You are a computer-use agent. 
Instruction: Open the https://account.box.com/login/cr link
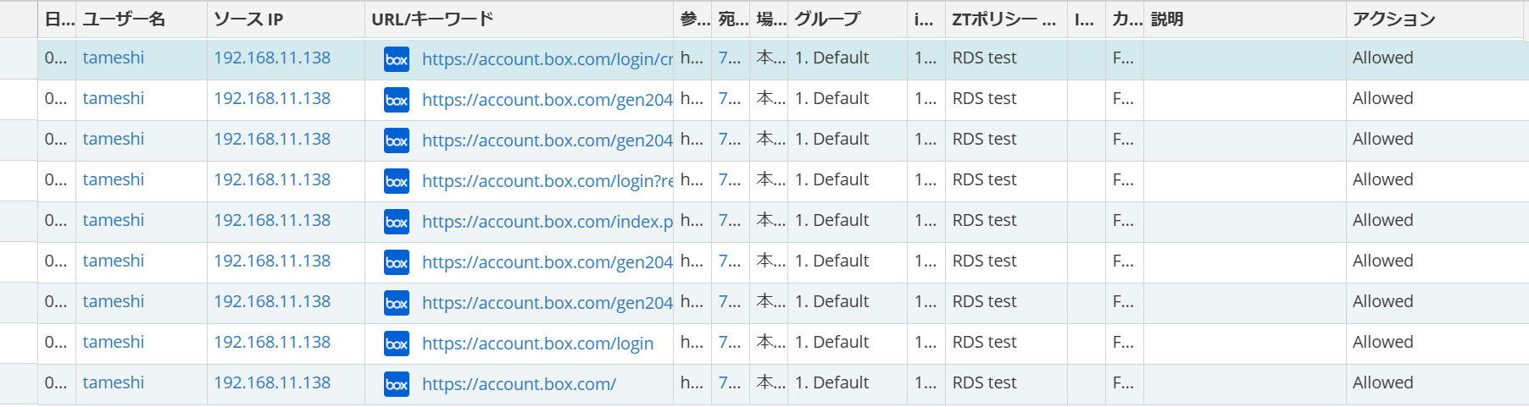pos(548,59)
